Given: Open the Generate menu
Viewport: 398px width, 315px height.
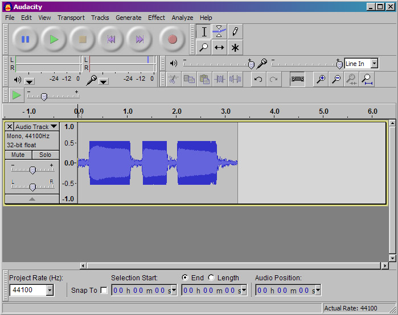Looking at the screenshot, I should 128,18.
